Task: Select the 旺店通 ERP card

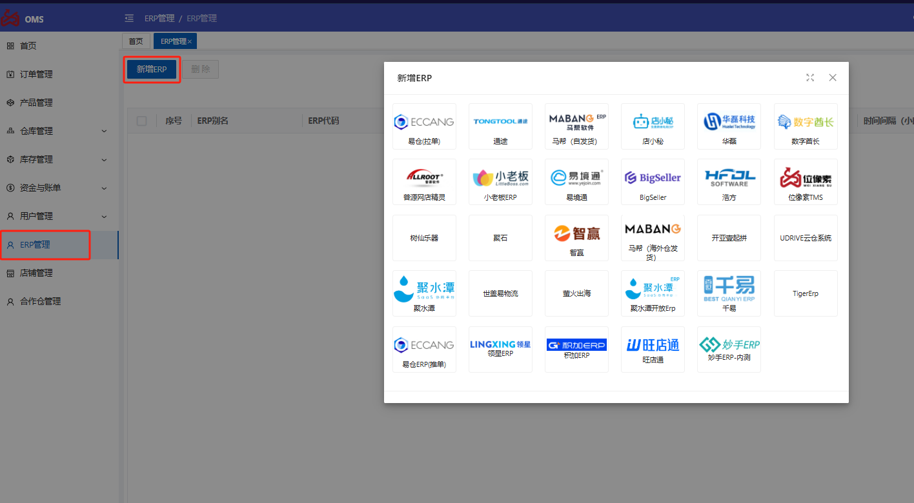Action: pyautogui.click(x=653, y=350)
